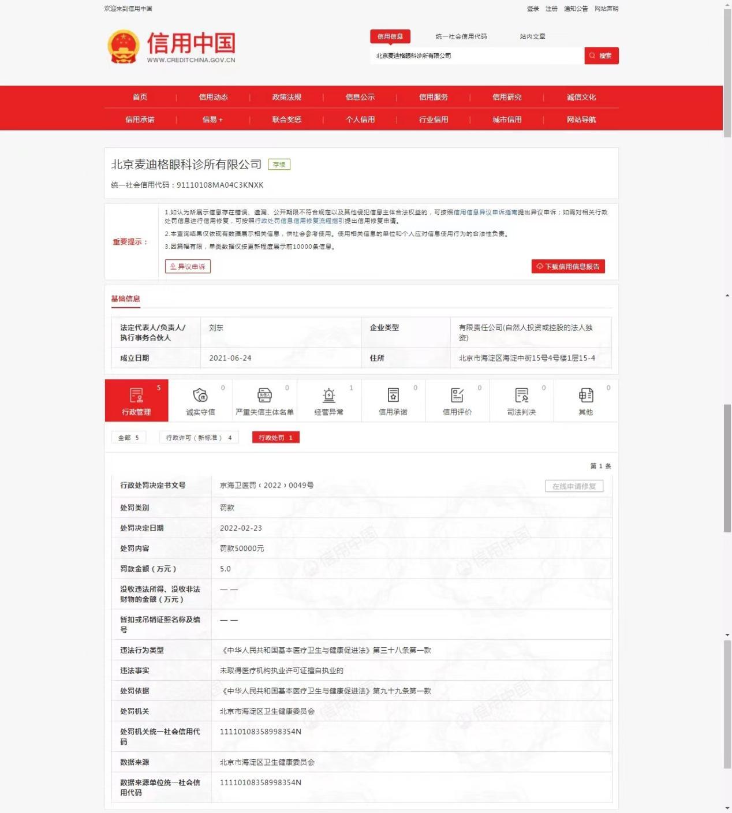Select the 行政许可（新标准）4 filter tab
Screen dimensions: 732x813
[199, 438]
